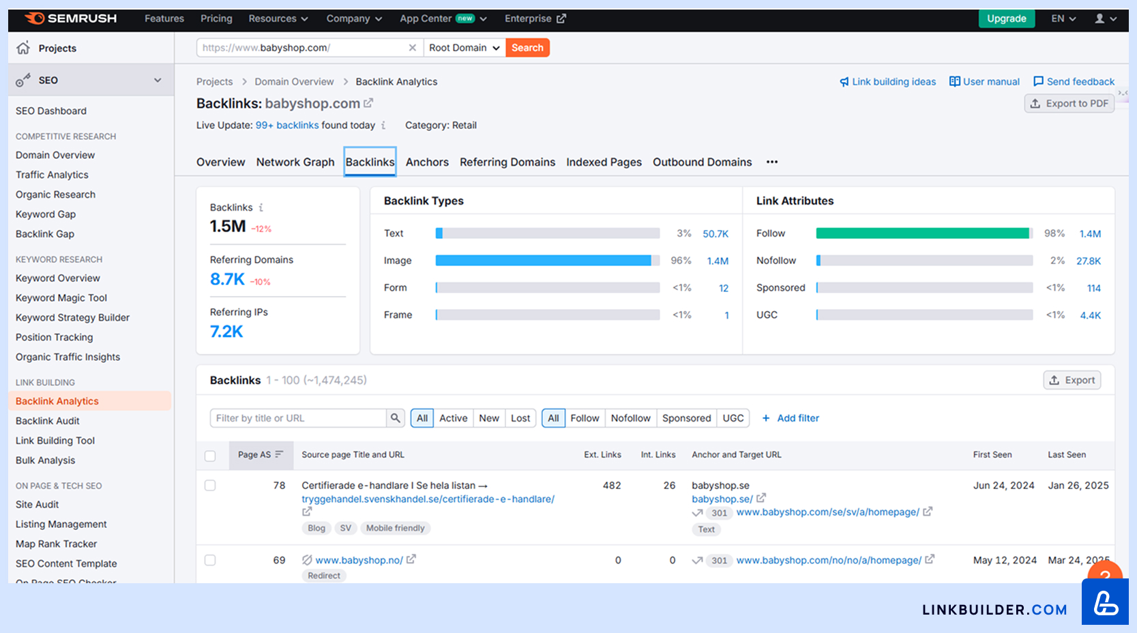Switch to the Outbound Domains tab
This screenshot has width=1137, height=633.
tap(702, 162)
